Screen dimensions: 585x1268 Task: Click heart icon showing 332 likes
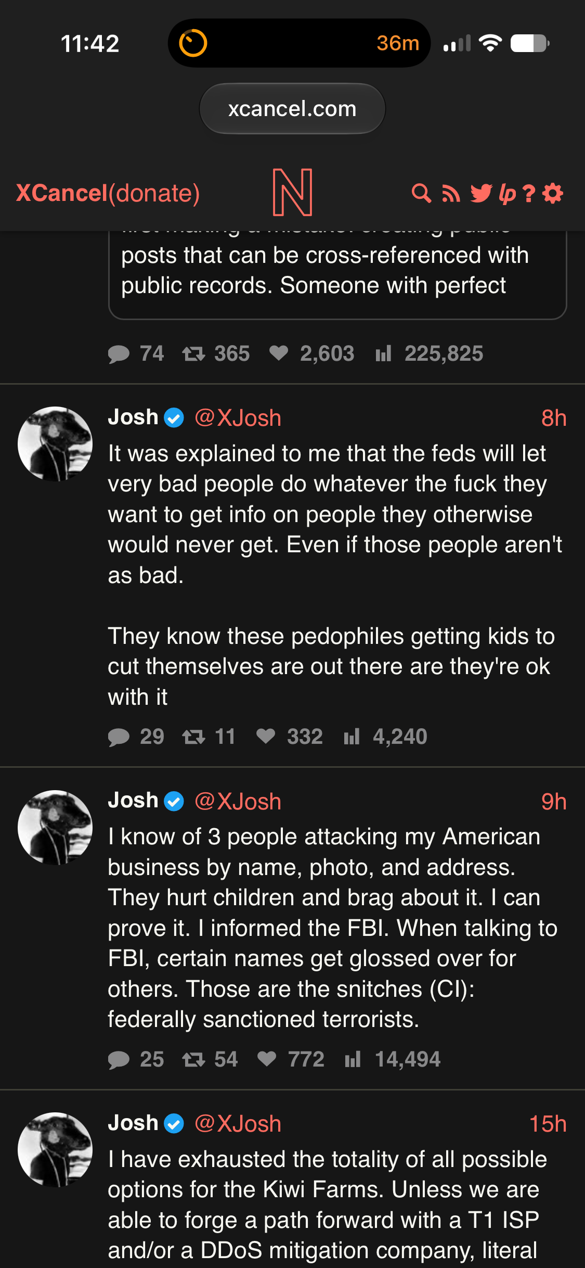[x=266, y=736]
